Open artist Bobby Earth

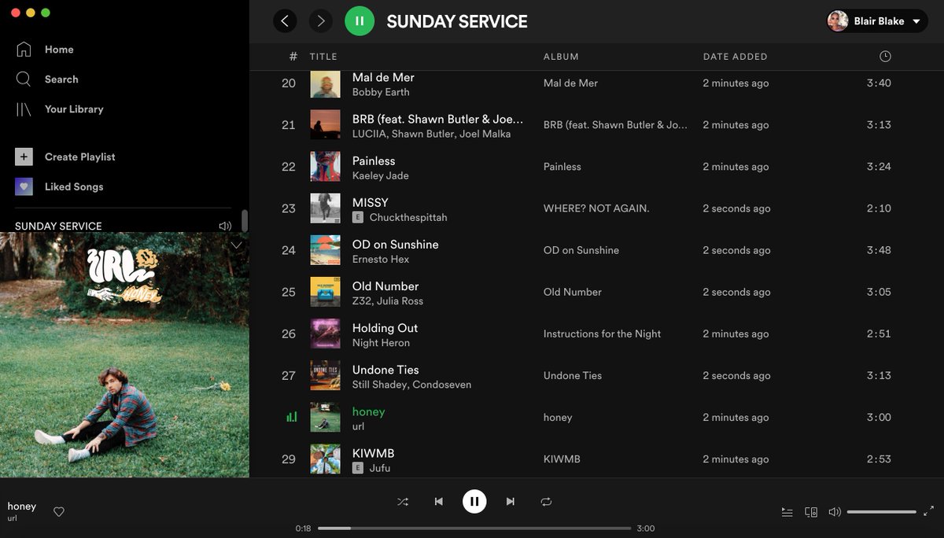[x=381, y=92]
